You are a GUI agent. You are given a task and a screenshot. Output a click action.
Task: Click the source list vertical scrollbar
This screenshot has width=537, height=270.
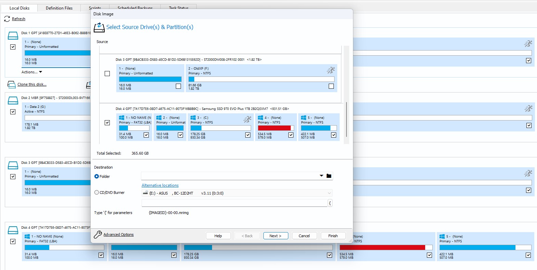pyautogui.click(x=346, y=119)
